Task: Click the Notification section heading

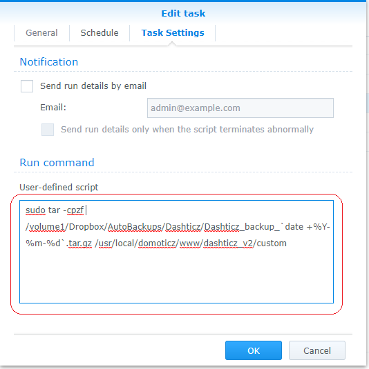Action: [x=49, y=62]
